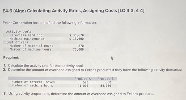186x100 pixels.
Task: Click the Product A column header
Action: (83, 79)
